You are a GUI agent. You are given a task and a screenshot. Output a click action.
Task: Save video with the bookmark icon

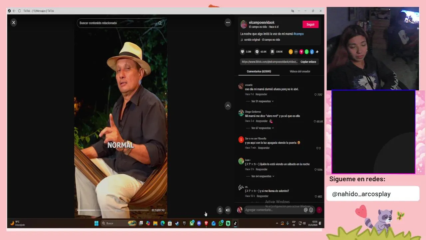point(272,52)
